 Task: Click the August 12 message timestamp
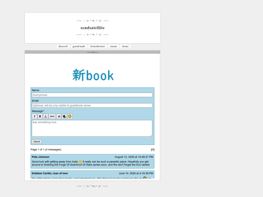pos(134,157)
